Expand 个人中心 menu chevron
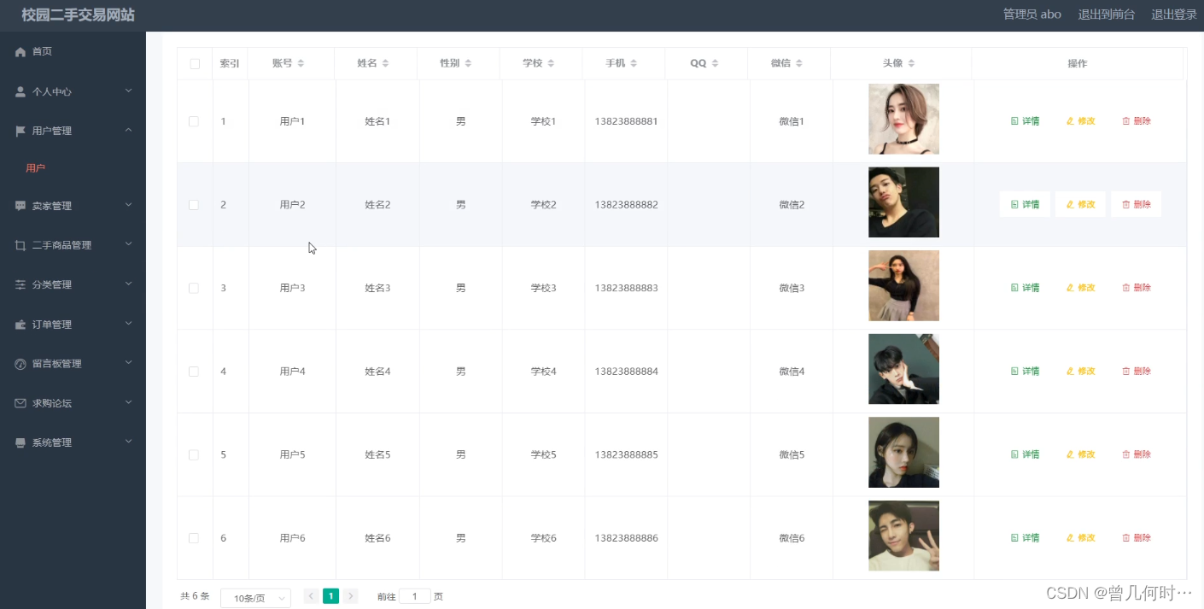 [129, 91]
